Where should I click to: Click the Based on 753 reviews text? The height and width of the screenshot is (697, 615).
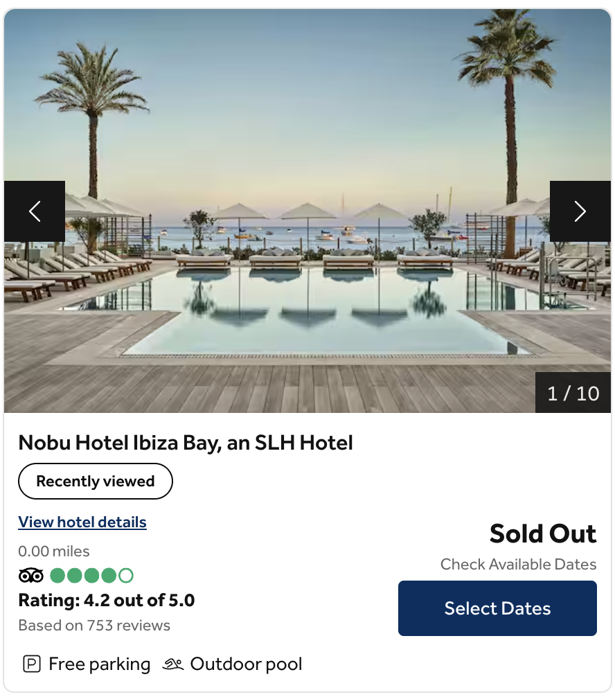(x=94, y=625)
